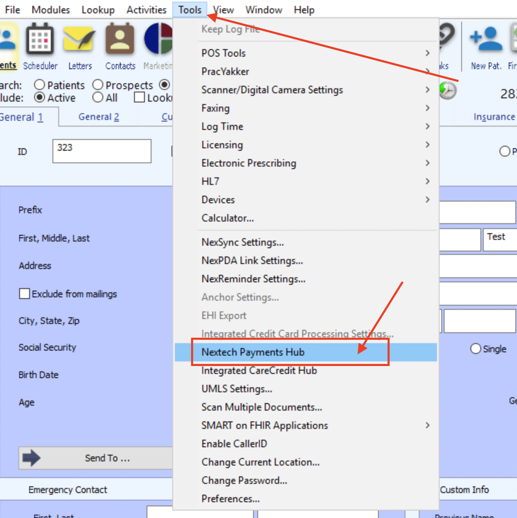Open the Patients module icon
Screen dimensions: 517x518
(x=8, y=40)
